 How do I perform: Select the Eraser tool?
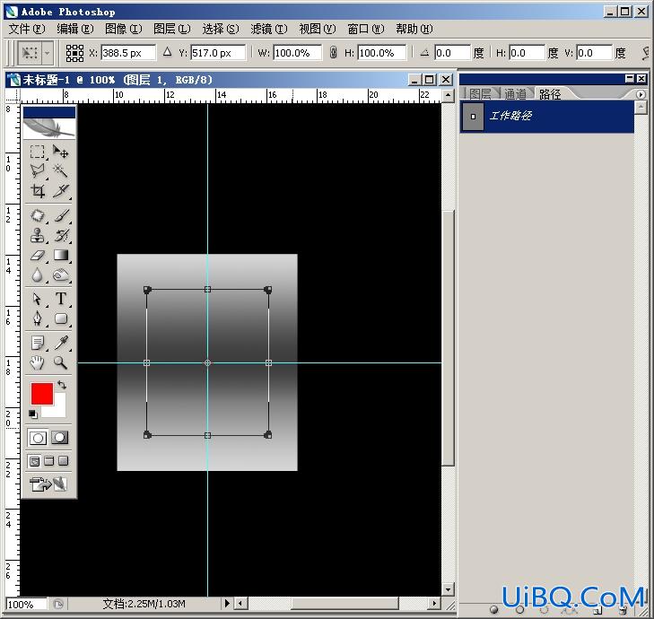(37, 255)
